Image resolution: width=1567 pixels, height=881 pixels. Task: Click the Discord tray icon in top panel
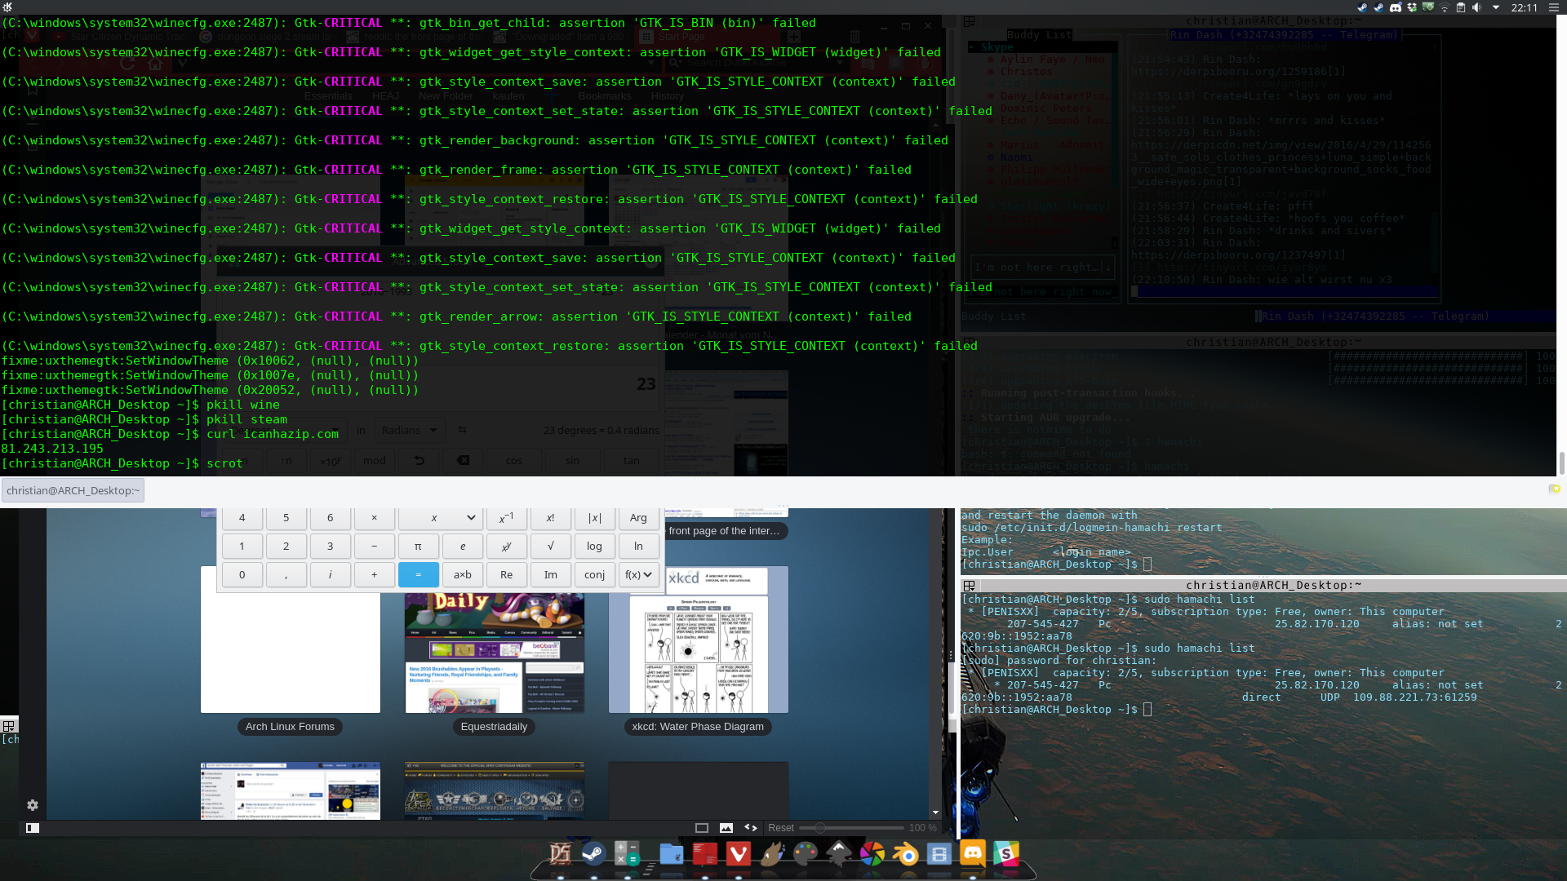[x=1396, y=7]
